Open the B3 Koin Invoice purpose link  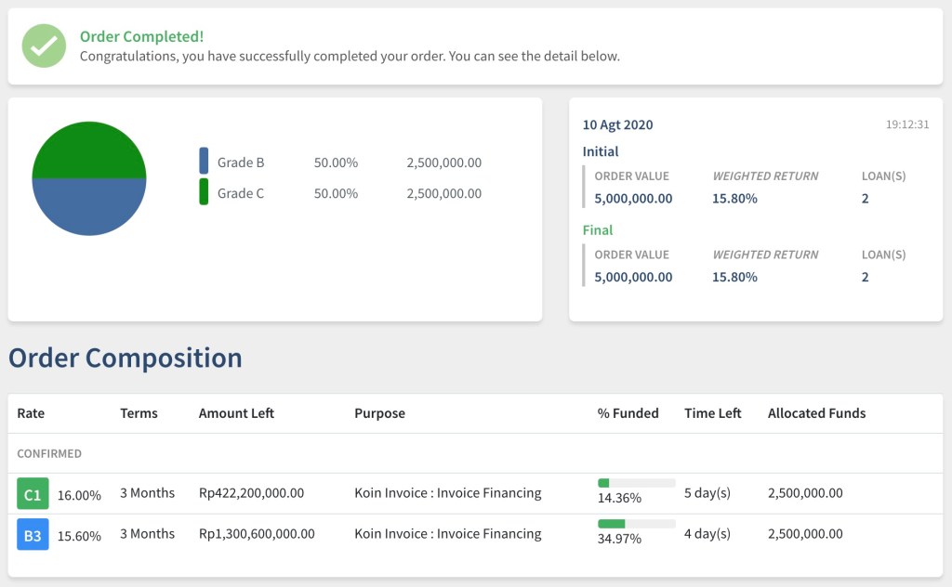(447, 534)
